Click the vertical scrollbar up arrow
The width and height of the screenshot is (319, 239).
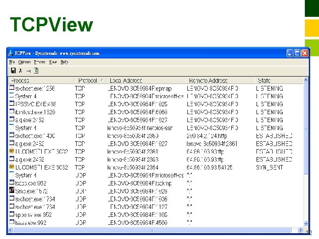(x=306, y=80)
